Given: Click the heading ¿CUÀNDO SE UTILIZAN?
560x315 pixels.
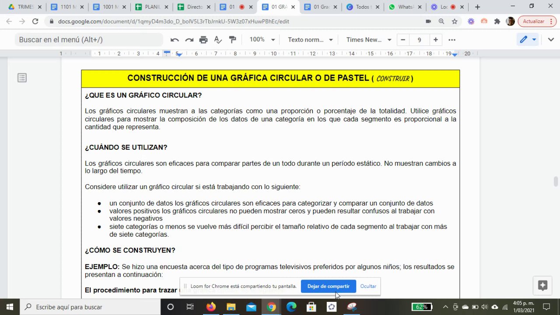Looking at the screenshot, I should (x=126, y=147).
